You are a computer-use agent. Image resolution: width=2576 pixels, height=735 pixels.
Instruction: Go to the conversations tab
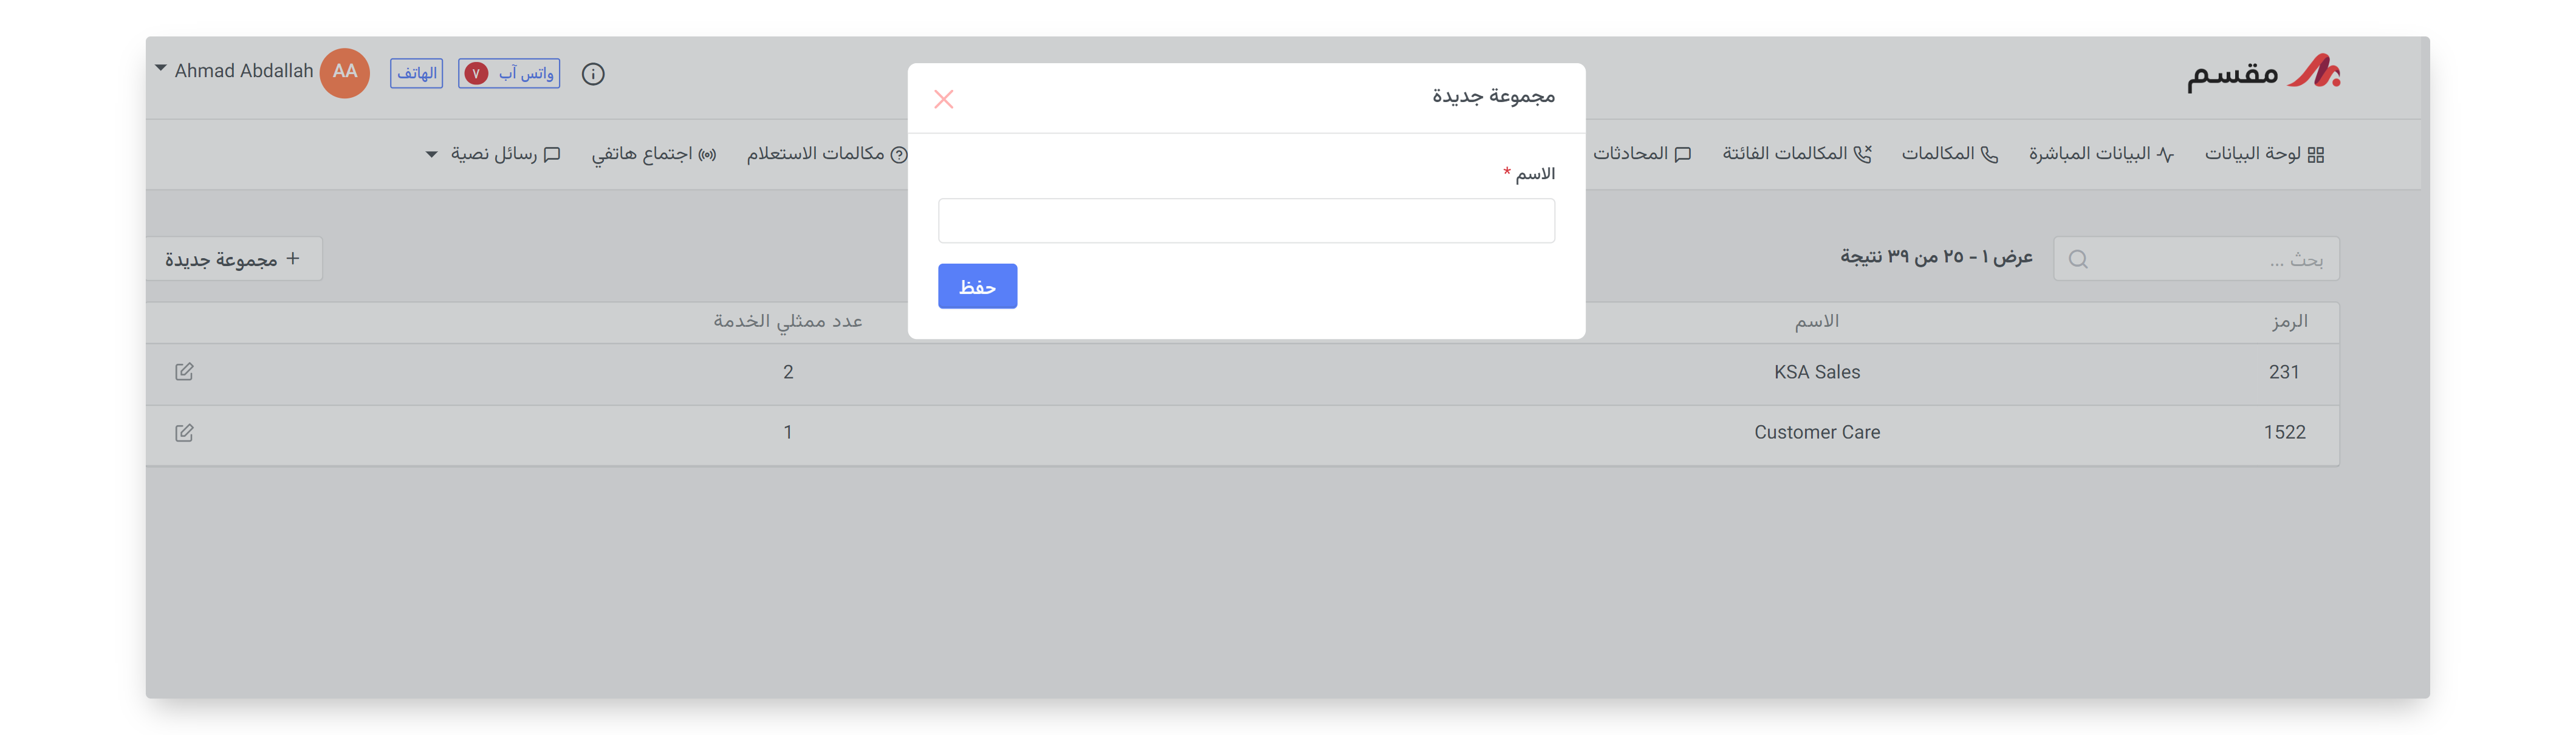(x=1641, y=154)
